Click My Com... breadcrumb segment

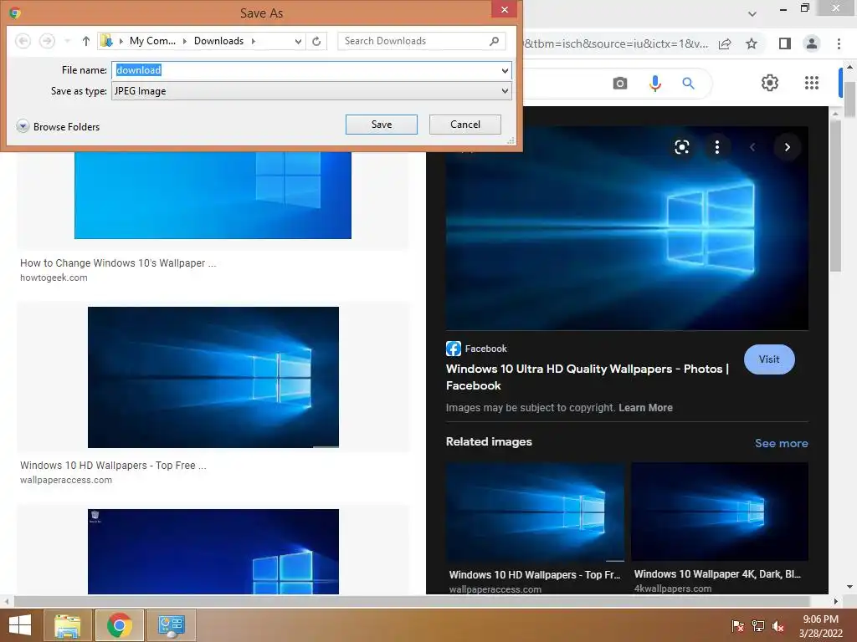152,41
